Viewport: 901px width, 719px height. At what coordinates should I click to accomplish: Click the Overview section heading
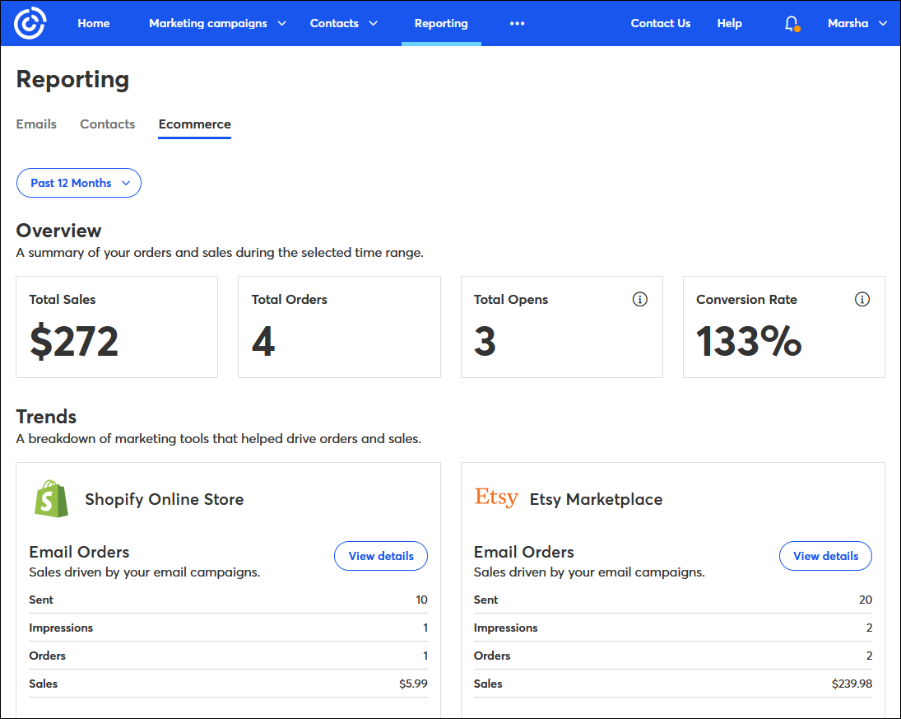point(58,231)
